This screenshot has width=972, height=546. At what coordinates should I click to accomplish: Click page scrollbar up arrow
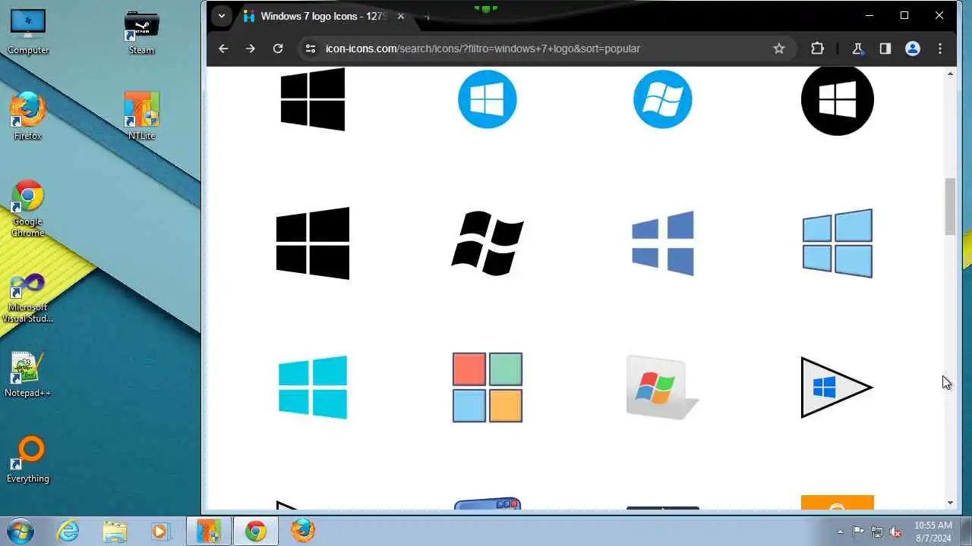click(951, 74)
